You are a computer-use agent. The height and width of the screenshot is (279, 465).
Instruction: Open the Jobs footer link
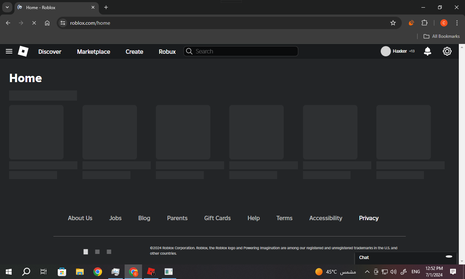click(x=116, y=218)
